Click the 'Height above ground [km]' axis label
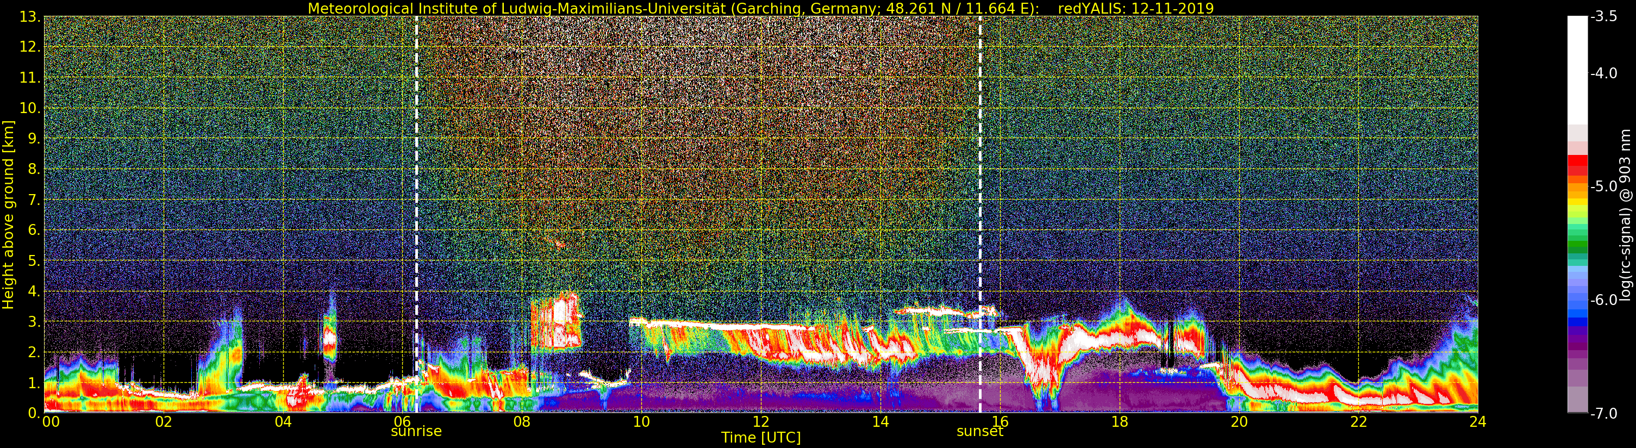Screen dimensions: 1636x448 click(8, 215)
